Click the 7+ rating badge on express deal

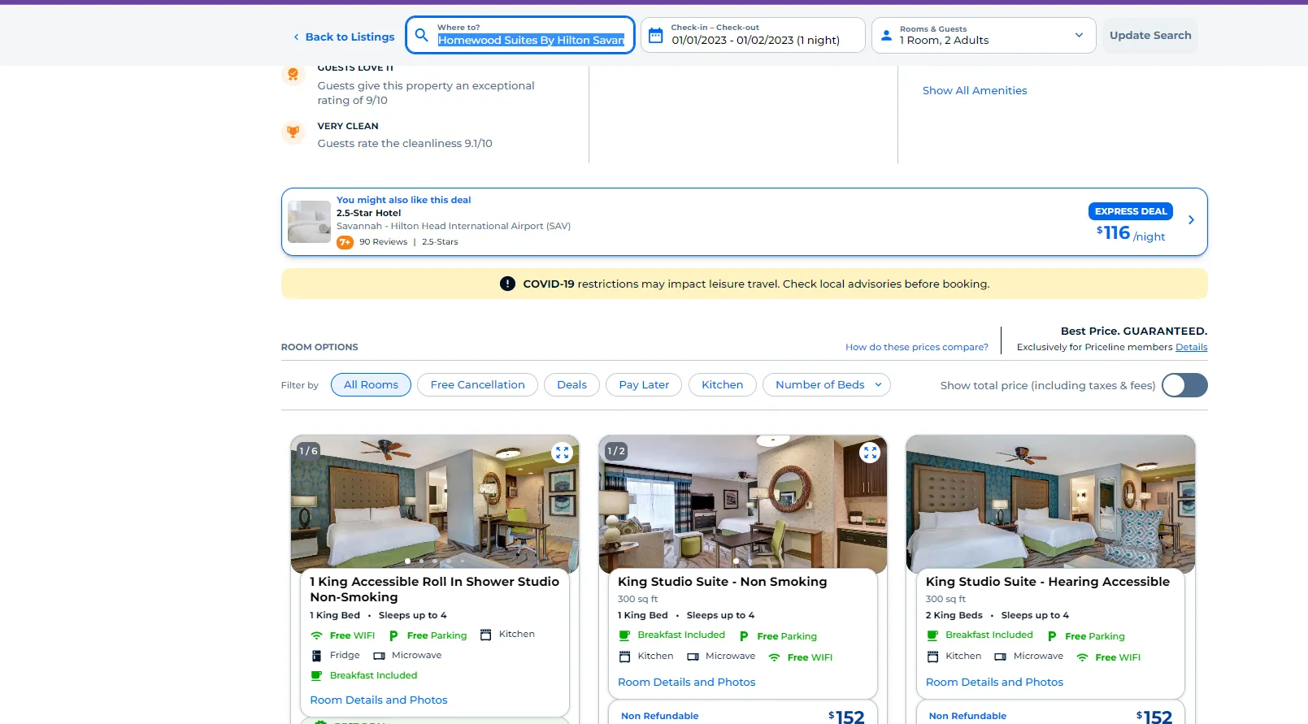345,242
